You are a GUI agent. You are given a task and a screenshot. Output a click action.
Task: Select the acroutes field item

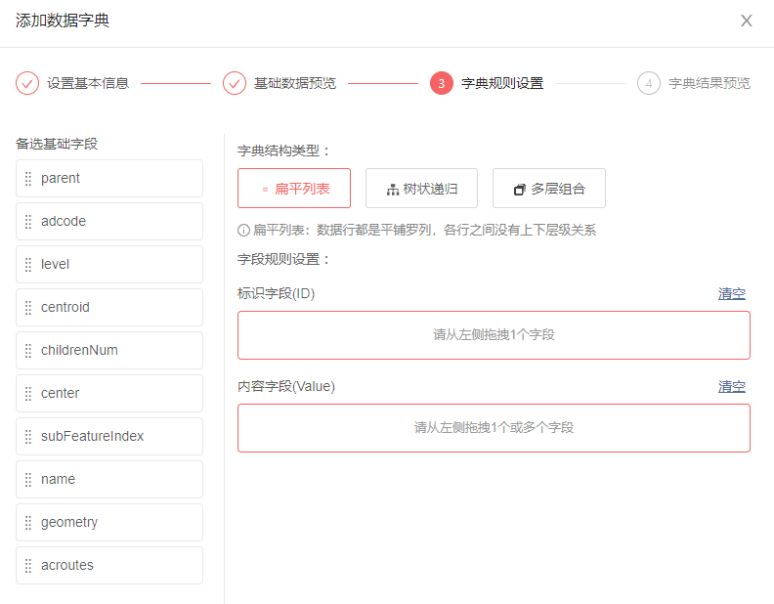click(109, 566)
